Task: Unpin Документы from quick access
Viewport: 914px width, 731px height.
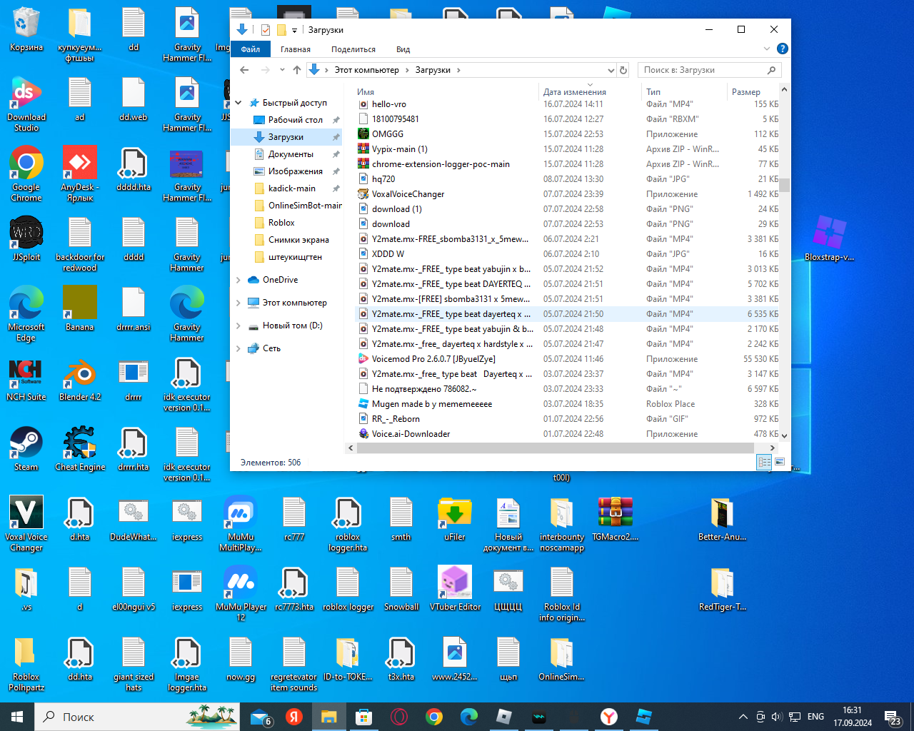Action: [336, 154]
